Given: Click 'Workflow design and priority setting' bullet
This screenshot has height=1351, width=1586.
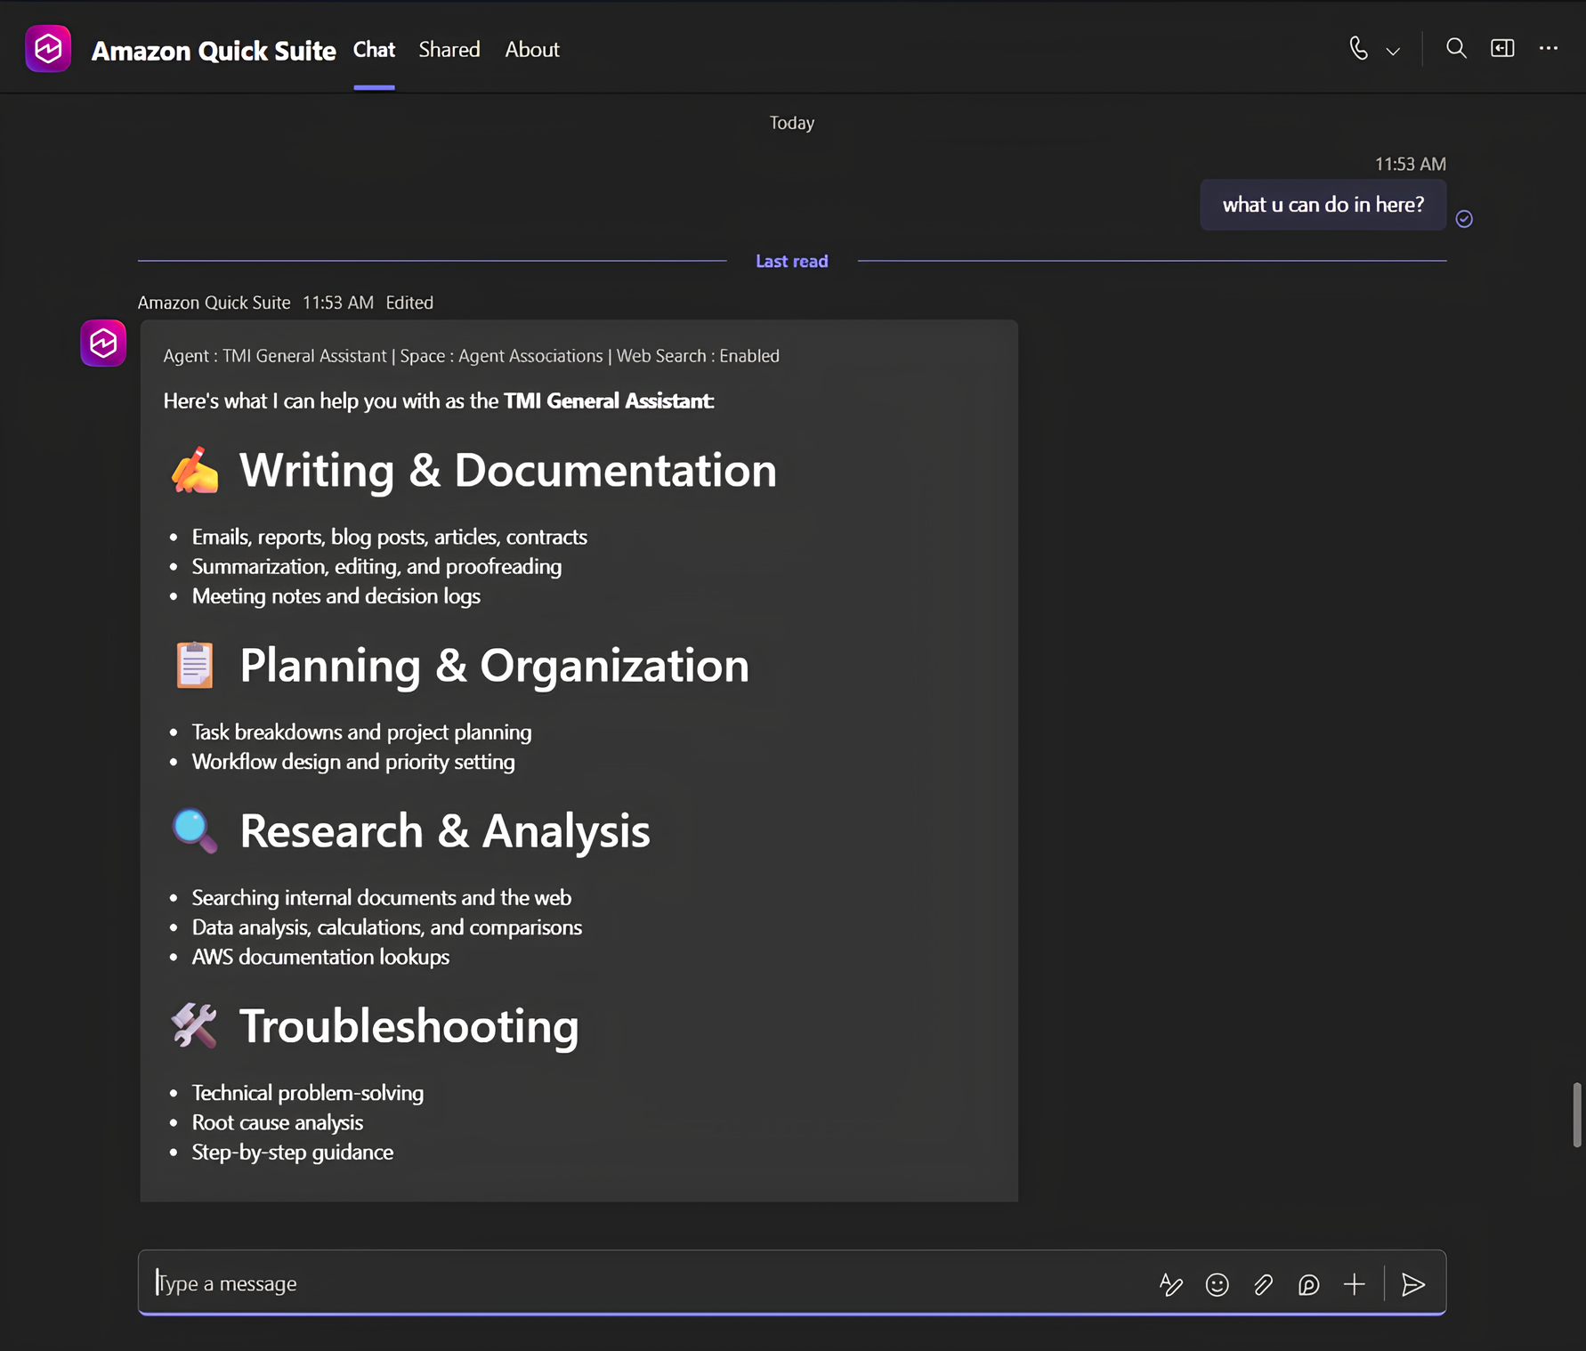Looking at the screenshot, I should [353, 761].
